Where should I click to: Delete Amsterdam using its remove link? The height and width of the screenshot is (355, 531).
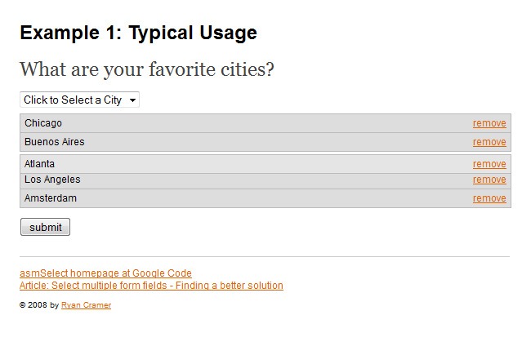click(x=489, y=198)
